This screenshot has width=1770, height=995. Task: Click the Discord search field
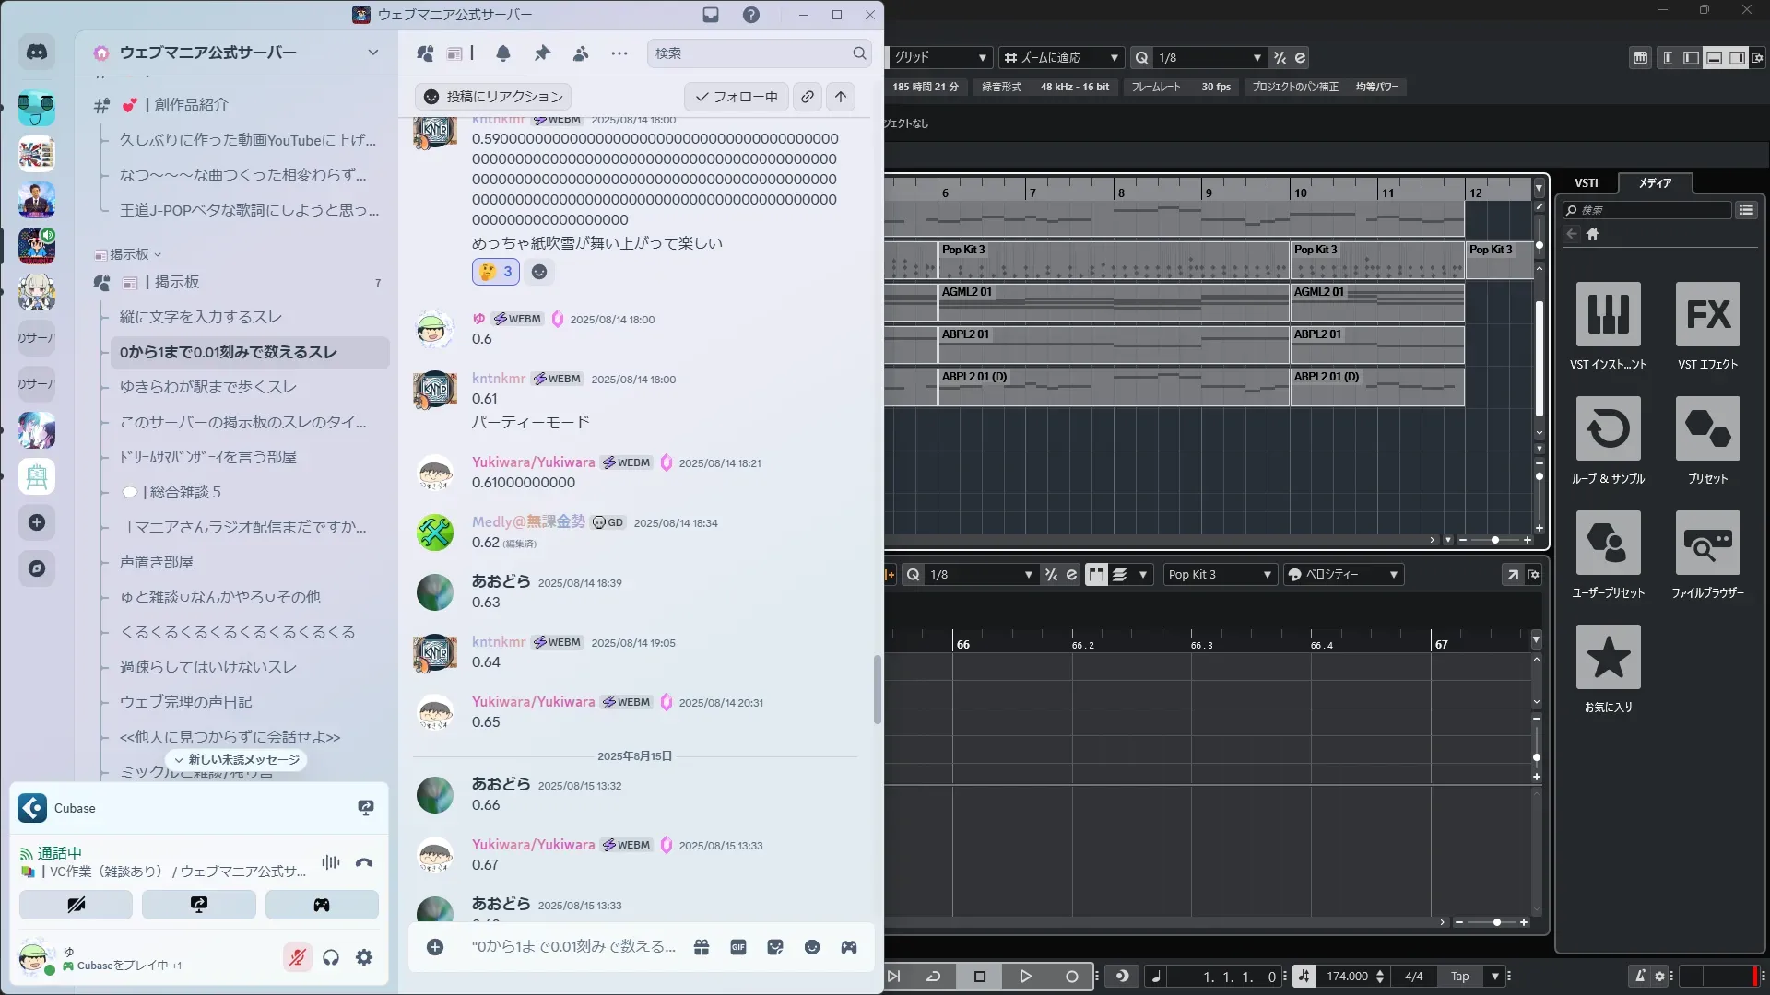(x=751, y=53)
